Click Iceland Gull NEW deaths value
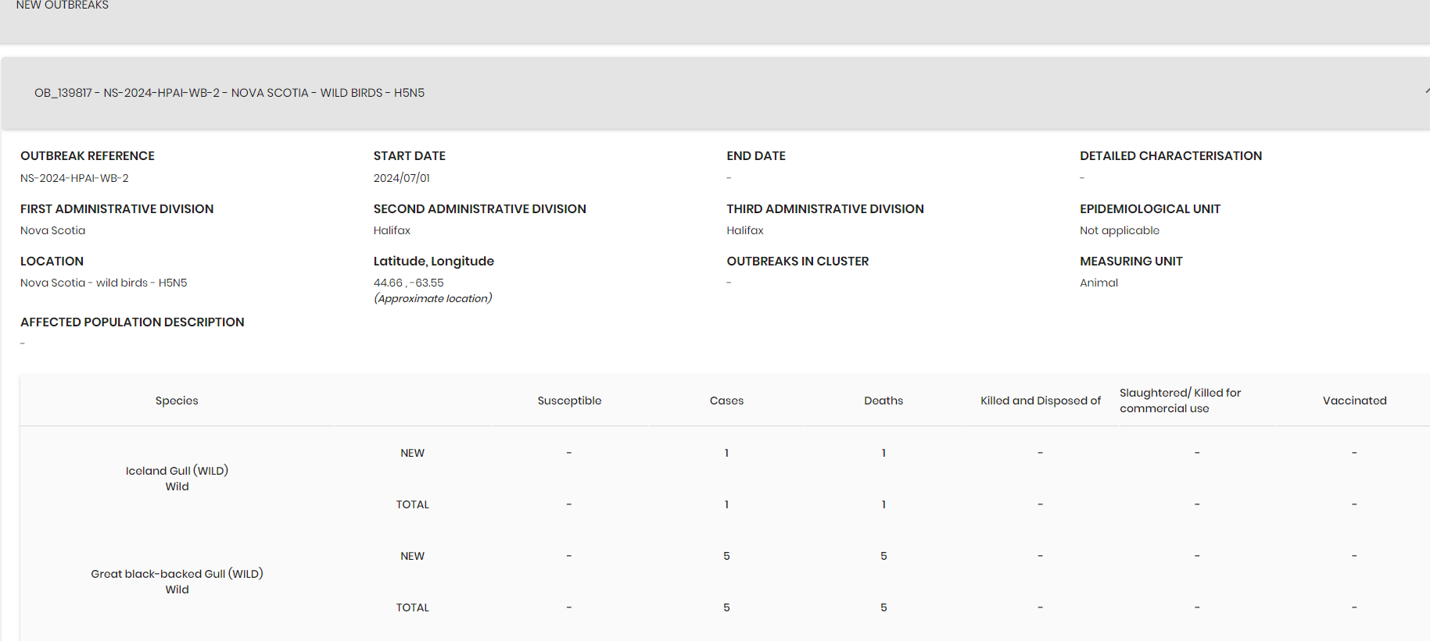Viewport: 1430px width, 641px height. click(x=883, y=453)
